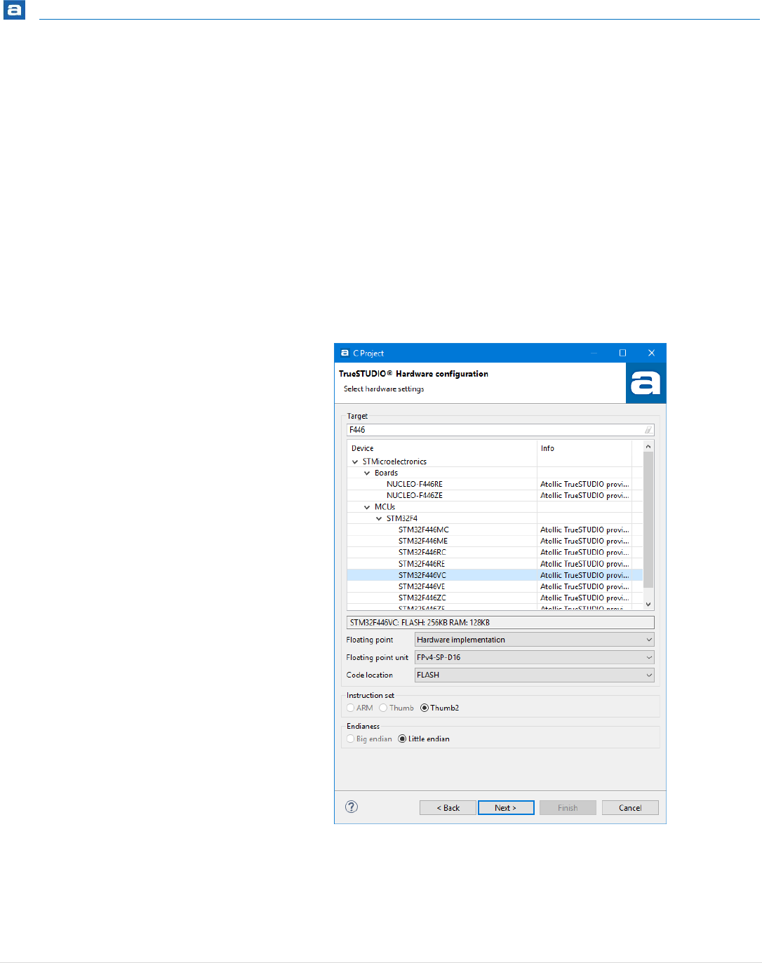Click the Next button
The image size is (762, 963).
pos(506,808)
